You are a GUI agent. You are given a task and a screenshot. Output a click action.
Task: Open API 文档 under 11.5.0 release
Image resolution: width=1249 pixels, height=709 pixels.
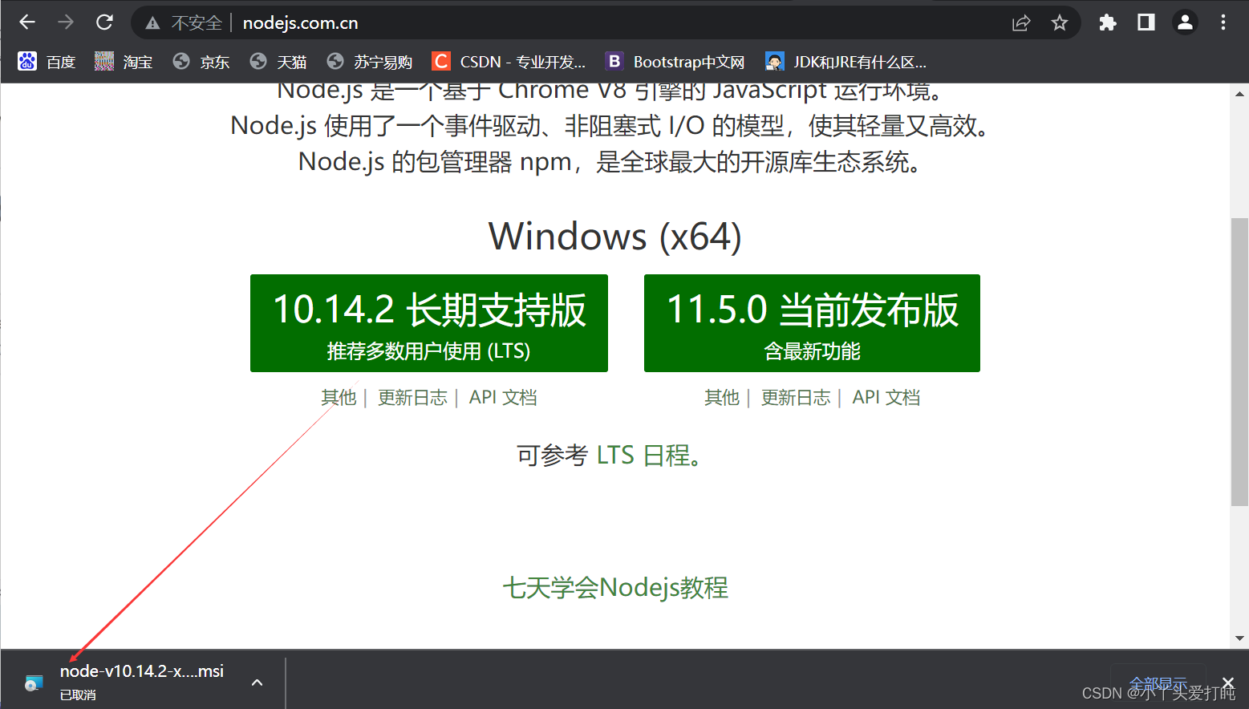click(886, 398)
